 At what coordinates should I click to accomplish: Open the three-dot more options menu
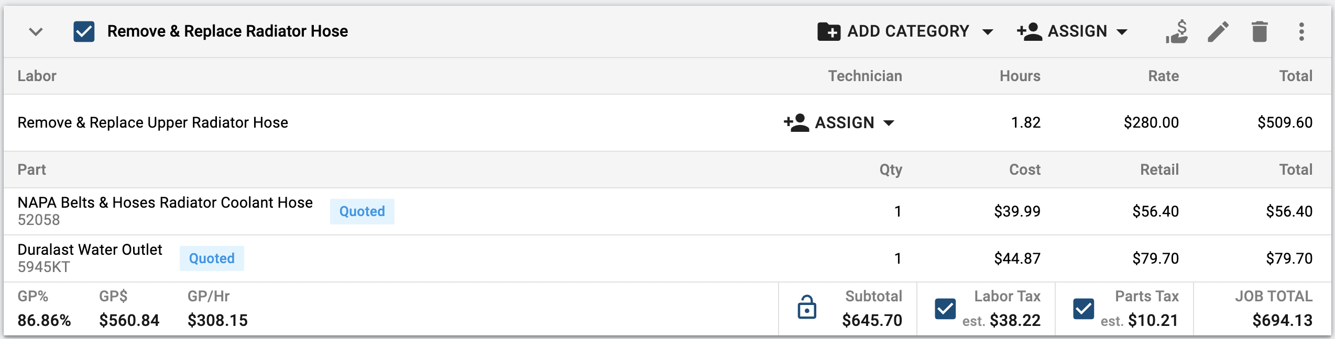pos(1301,31)
